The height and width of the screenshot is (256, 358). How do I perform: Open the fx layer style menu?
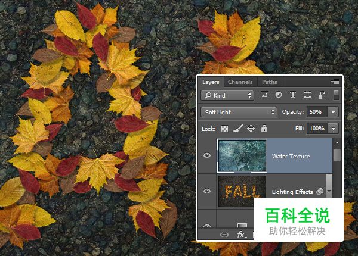[242, 235]
